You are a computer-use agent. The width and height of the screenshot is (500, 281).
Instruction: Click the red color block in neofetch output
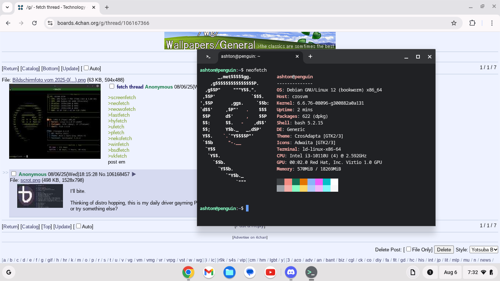288,182
